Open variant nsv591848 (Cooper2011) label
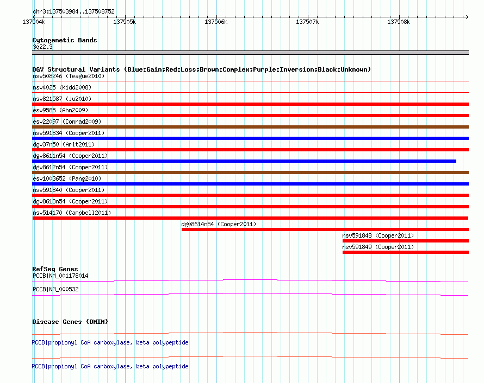 pos(378,235)
